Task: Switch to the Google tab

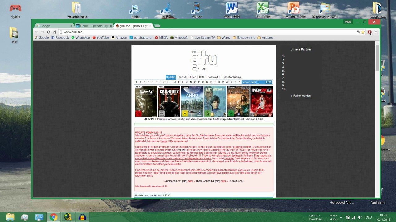Action: click(54, 26)
